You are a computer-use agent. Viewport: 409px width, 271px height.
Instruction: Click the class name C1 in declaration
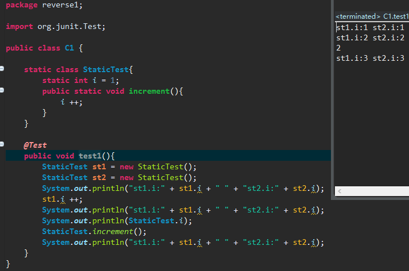(69, 48)
